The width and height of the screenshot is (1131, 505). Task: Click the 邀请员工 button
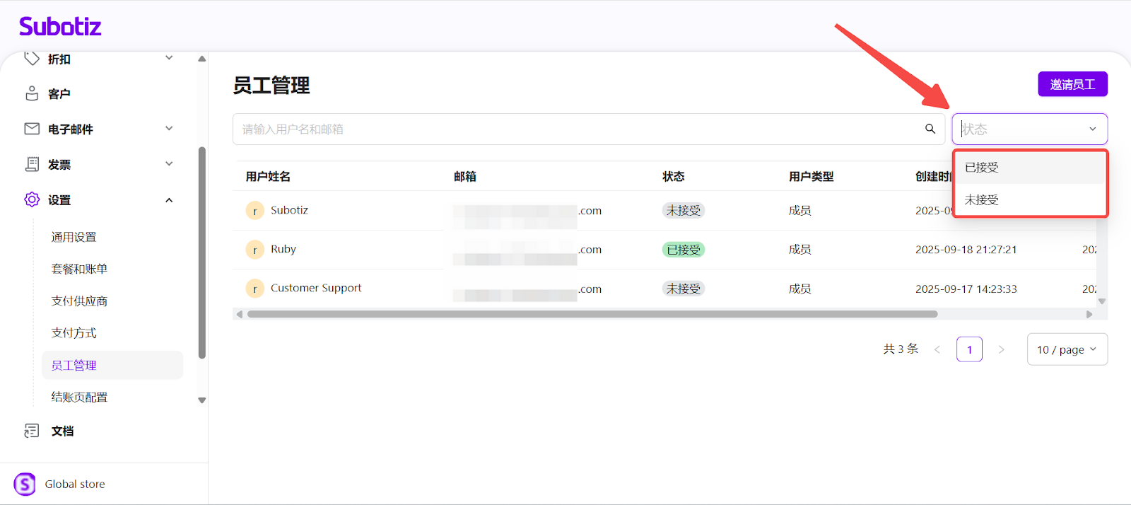[x=1072, y=84]
